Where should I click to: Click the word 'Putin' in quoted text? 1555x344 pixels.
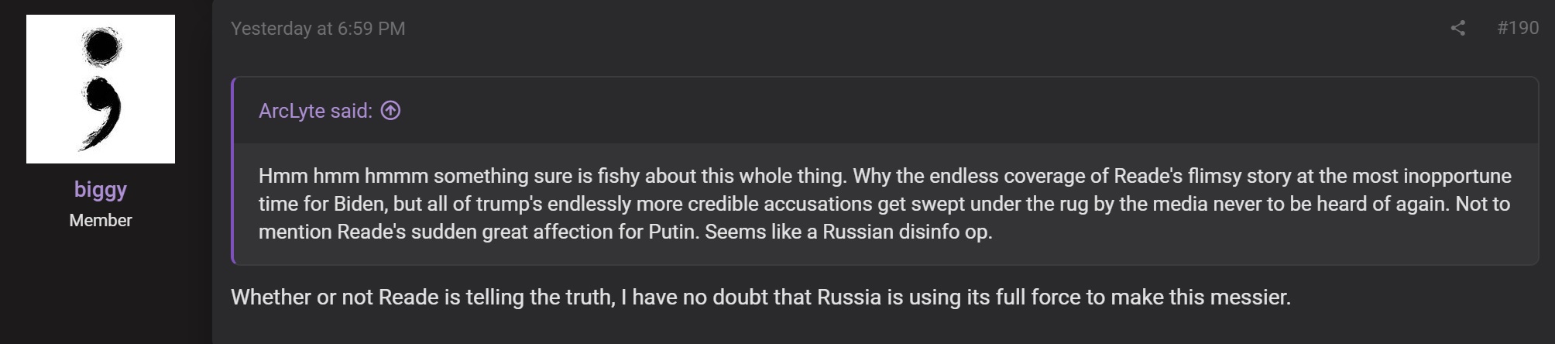tap(670, 232)
